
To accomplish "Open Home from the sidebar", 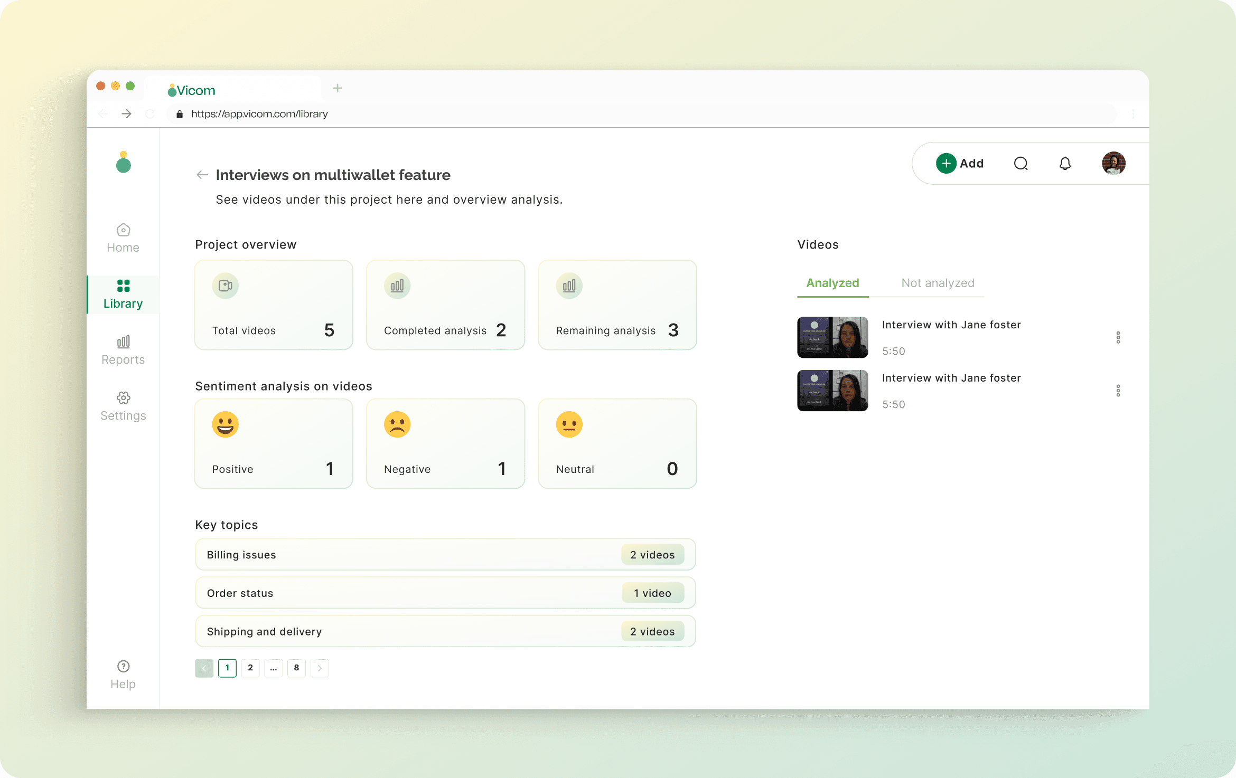I will coord(123,238).
